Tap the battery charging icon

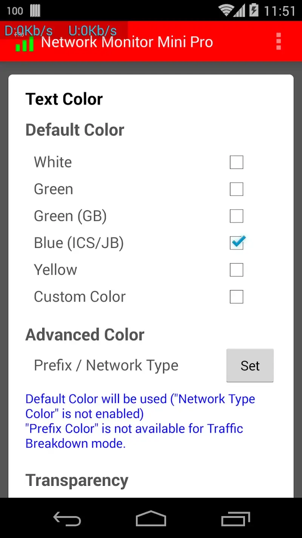pyautogui.click(x=254, y=11)
